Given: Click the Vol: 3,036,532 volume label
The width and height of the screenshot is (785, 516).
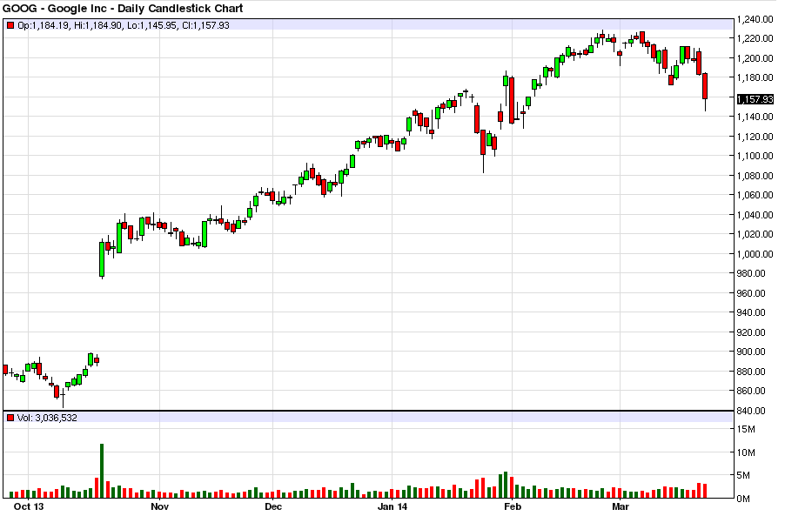Looking at the screenshot, I should [47, 418].
